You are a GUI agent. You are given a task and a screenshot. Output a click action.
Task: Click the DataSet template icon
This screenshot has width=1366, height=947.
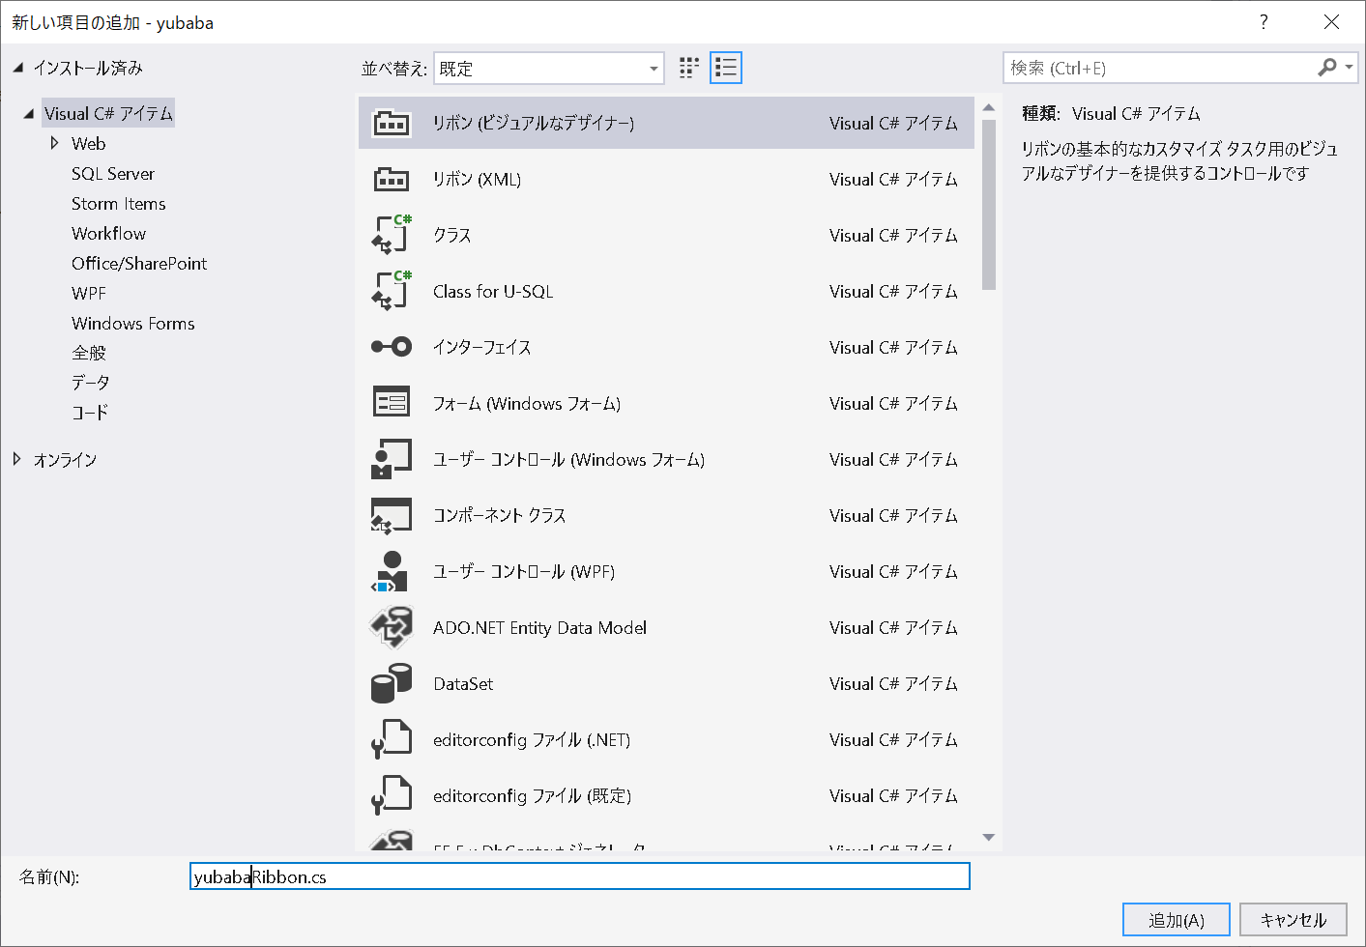(392, 683)
